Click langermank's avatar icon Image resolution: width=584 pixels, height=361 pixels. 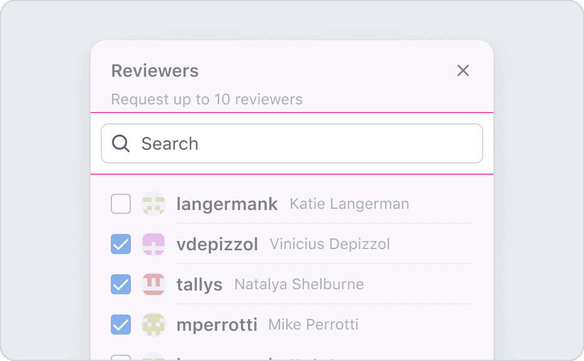pyautogui.click(x=154, y=204)
